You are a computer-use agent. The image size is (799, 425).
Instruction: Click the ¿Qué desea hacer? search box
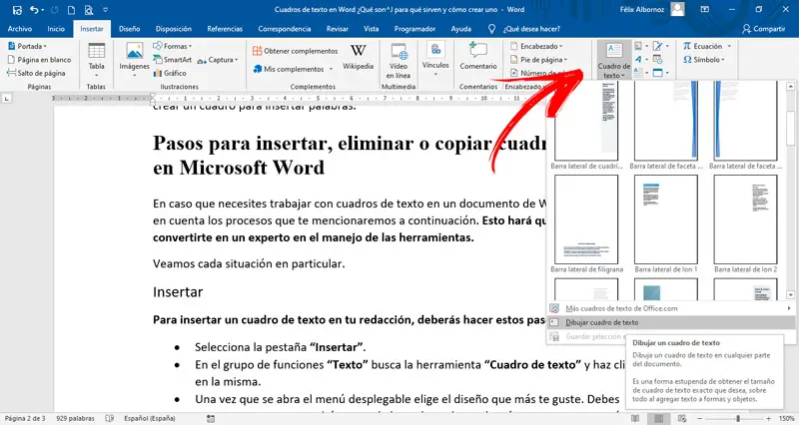(x=525, y=29)
